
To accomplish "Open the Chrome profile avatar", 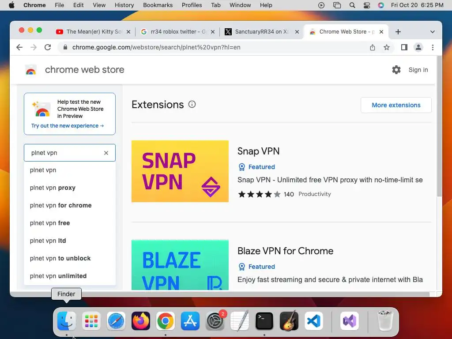I will 418,47.
